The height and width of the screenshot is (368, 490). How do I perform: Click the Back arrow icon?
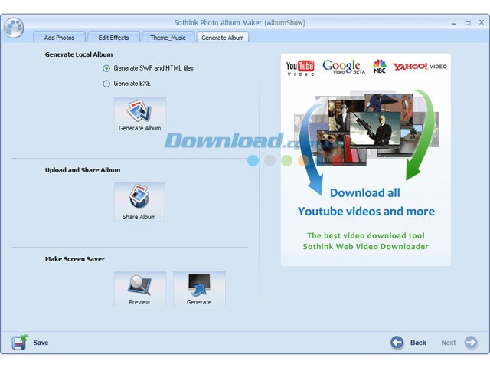397,343
